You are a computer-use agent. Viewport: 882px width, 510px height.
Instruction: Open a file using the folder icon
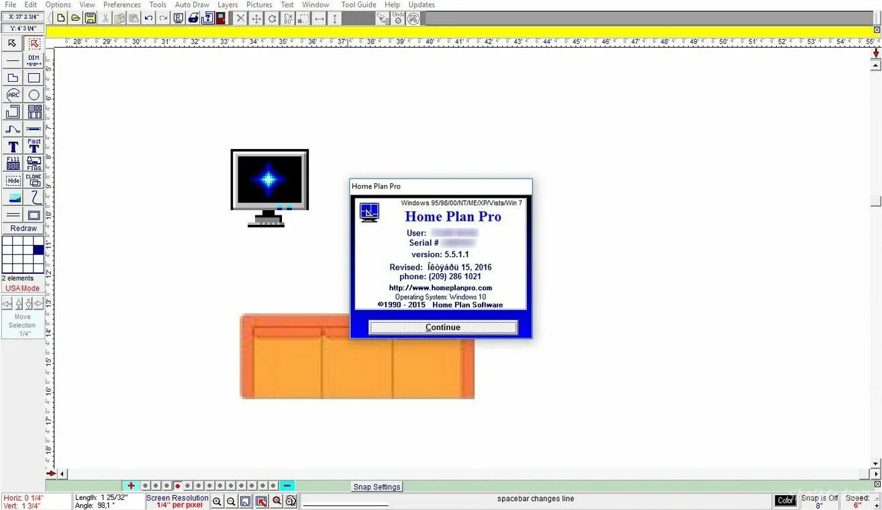tap(76, 18)
